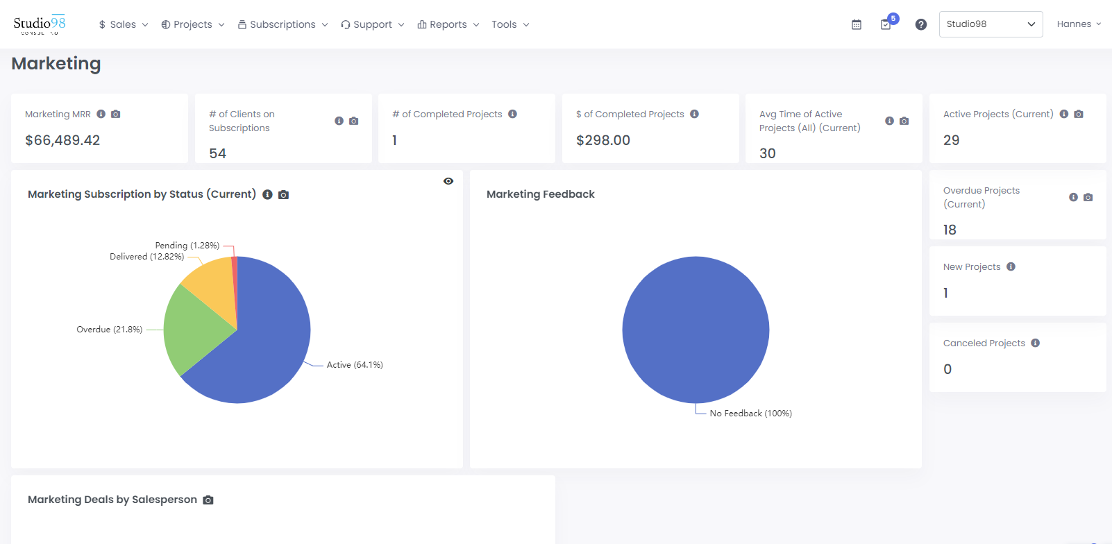The image size is (1112, 544).
Task: Click camera icon on Active Projects card
Action: pos(1079,114)
